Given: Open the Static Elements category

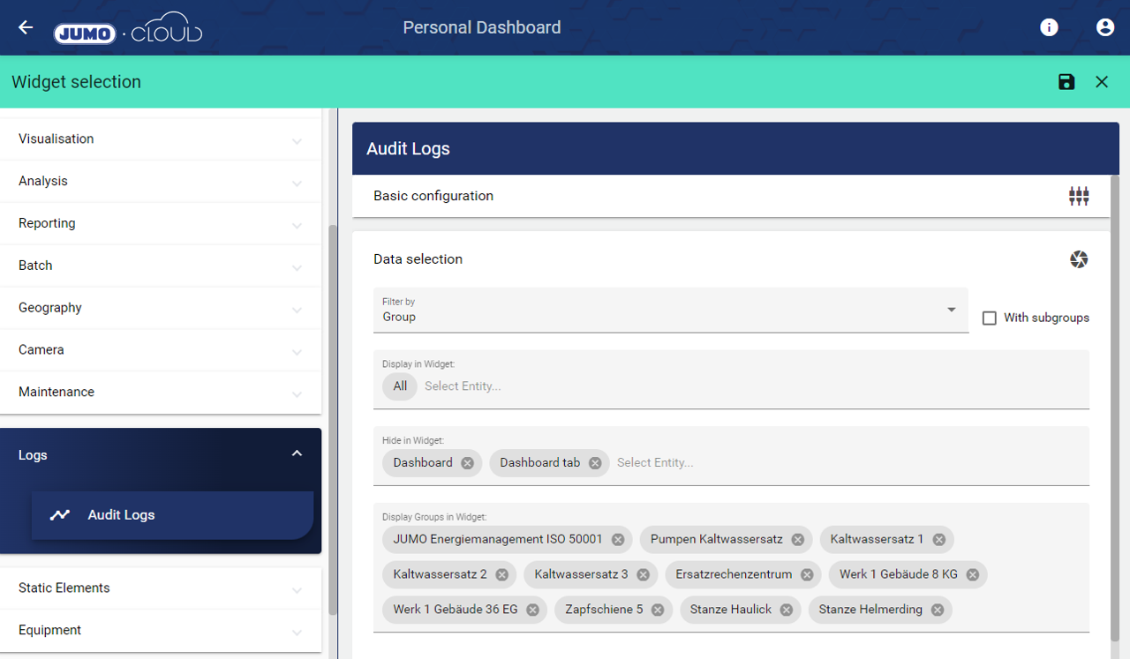Looking at the screenshot, I should (161, 588).
